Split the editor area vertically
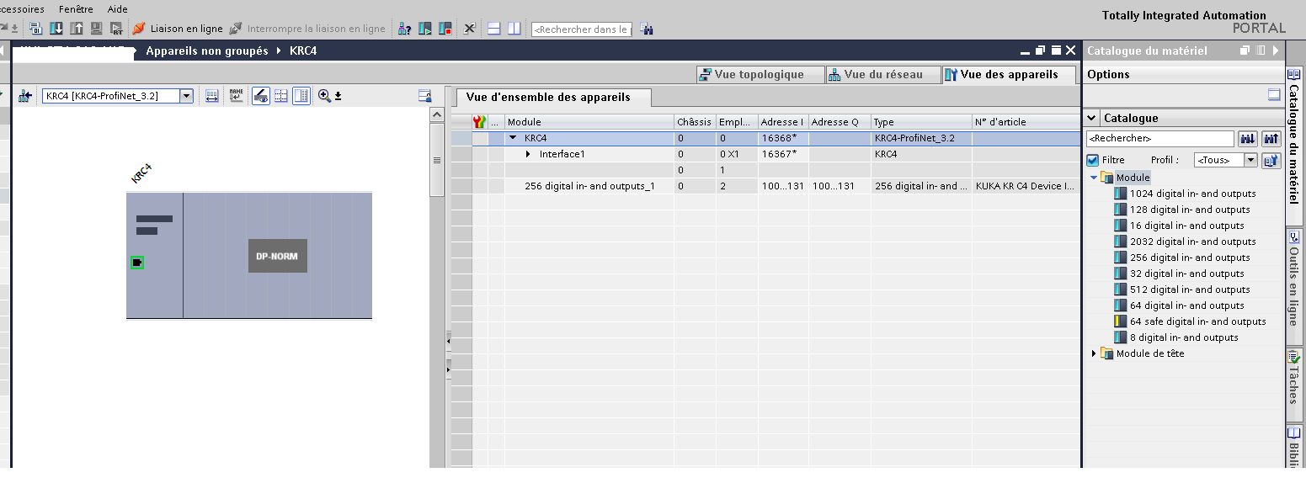Viewport: 1306px width, 478px height. pyautogui.click(x=514, y=29)
